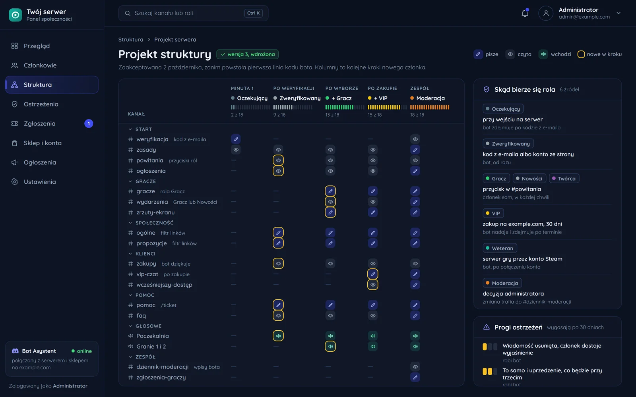The width and height of the screenshot is (636, 397).
Task: Click the Oczekujący column progress bar
Action: pyautogui.click(x=250, y=107)
